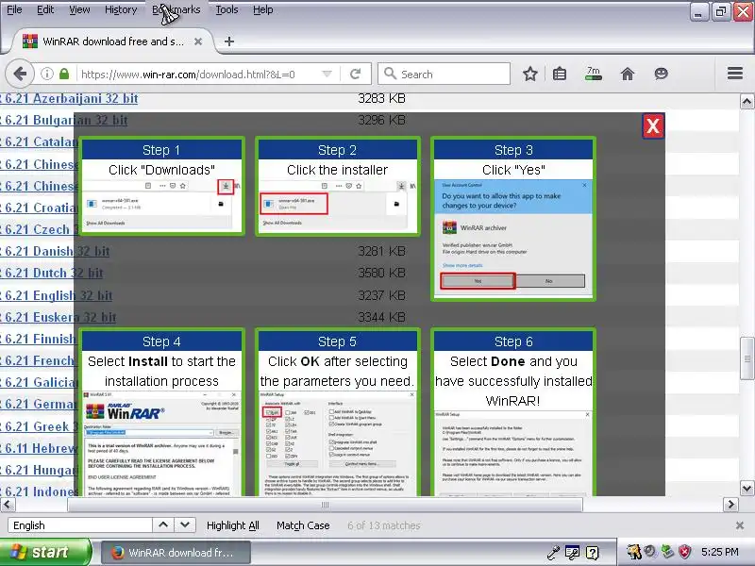The width and height of the screenshot is (755, 566).
Task: Open the chat smiley icon in toolbar
Action: (662, 74)
